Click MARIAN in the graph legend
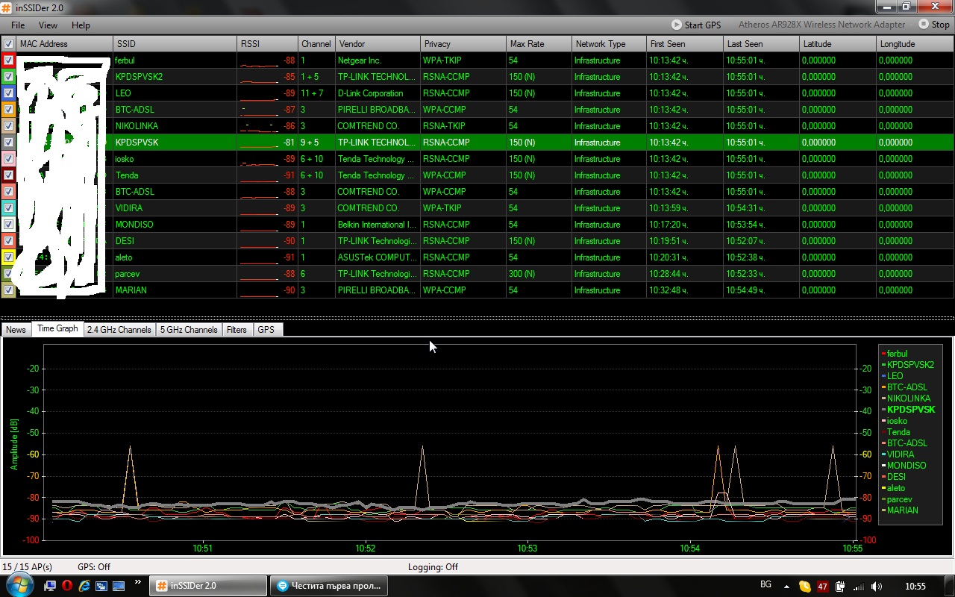Screen dimensions: 955x597 [903, 510]
